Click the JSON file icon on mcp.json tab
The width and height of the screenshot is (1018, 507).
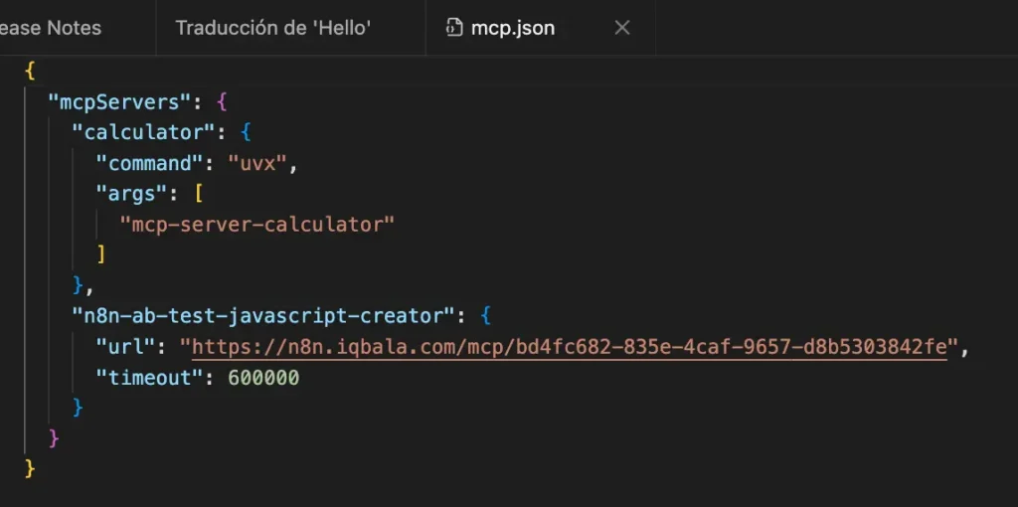click(x=454, y=28)
